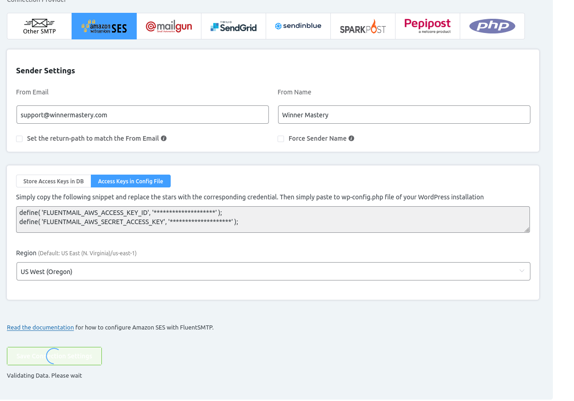
Task: Click the From Email input field
Action: [142, 115]
